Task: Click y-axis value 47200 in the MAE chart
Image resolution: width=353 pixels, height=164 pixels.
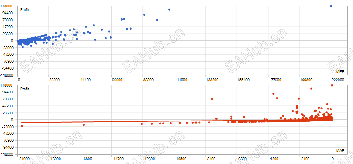Action: tap(9, 106)
